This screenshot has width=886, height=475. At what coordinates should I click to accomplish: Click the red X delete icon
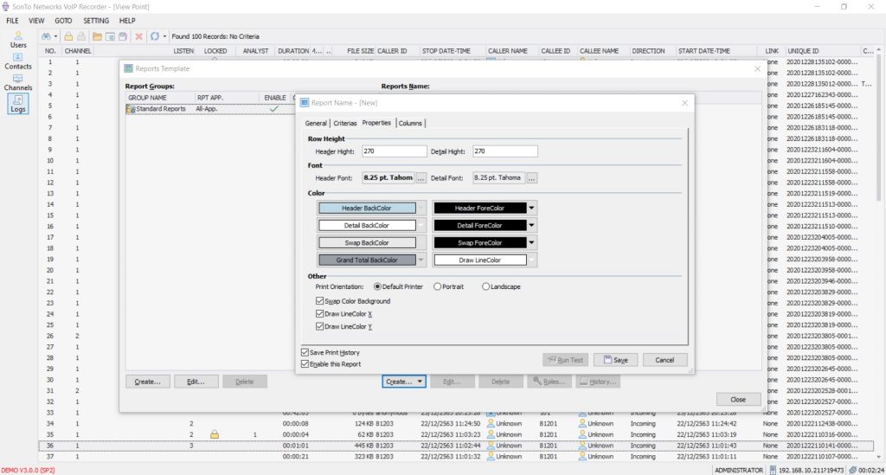[x=138, y=36]
